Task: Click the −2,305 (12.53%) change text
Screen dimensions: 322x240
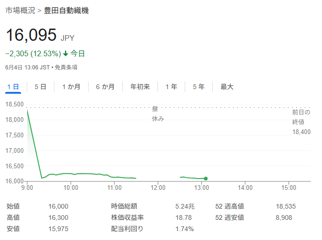Action: [33, 53]
